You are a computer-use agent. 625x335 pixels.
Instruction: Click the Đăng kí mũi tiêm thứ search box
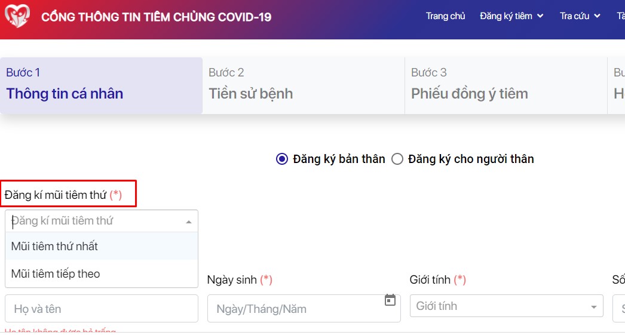click(x=93, y=221)
